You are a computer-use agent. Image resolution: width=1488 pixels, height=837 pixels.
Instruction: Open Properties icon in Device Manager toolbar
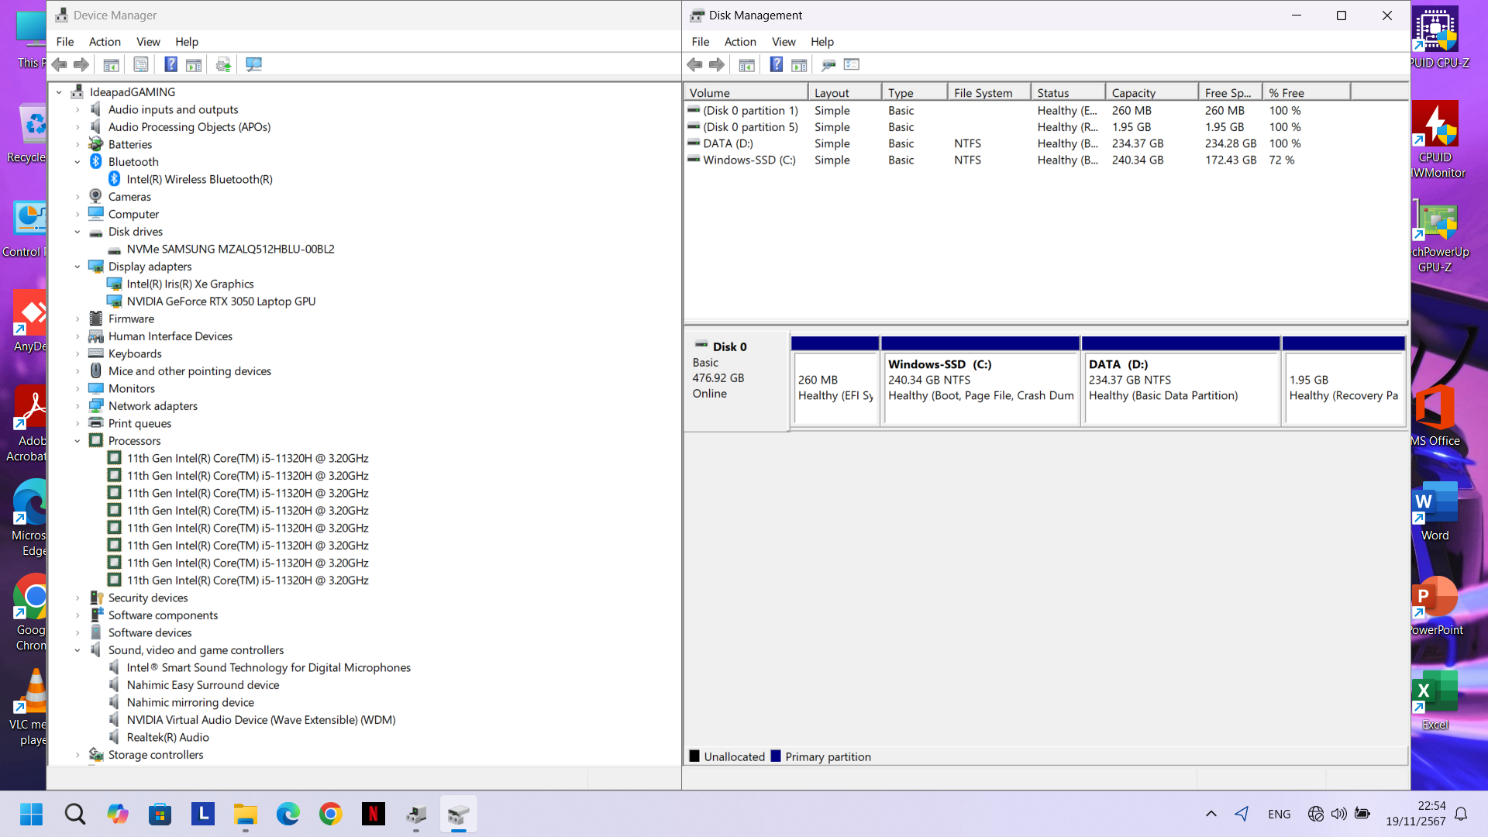click(141, 64)
